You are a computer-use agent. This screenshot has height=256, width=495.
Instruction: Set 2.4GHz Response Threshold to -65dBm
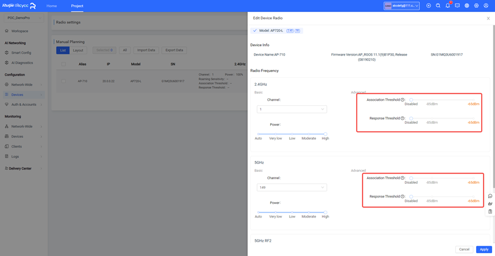click(473, 118)
